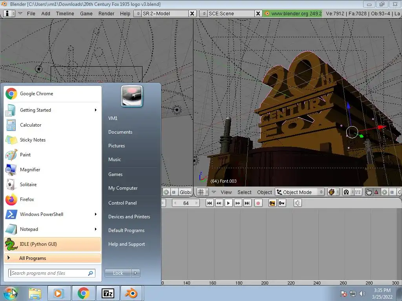Open Calculator from Start menu
Screen dimensions: 402x301
(x=53, y=125)
